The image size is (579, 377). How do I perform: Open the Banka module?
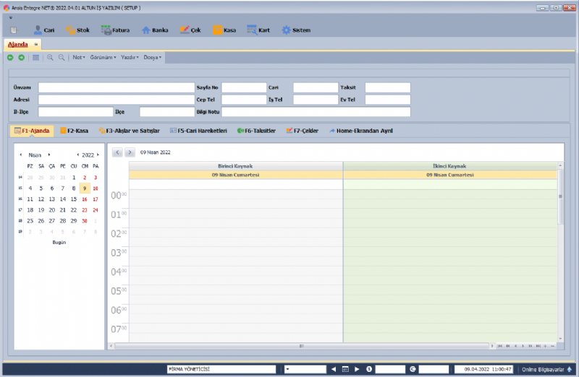click(x=155, y=30)
